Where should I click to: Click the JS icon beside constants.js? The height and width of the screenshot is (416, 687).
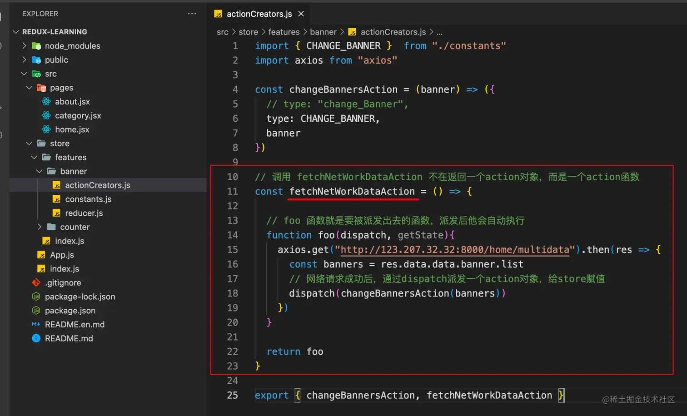pos(56,199)
